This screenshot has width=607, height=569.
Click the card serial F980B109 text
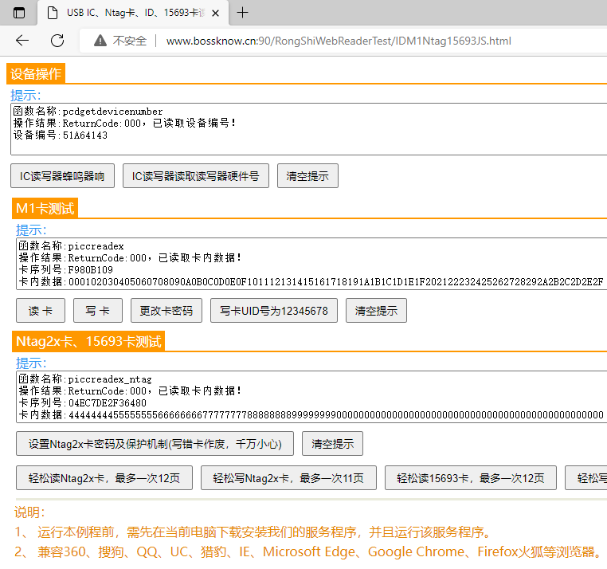(x=91, y=269)
